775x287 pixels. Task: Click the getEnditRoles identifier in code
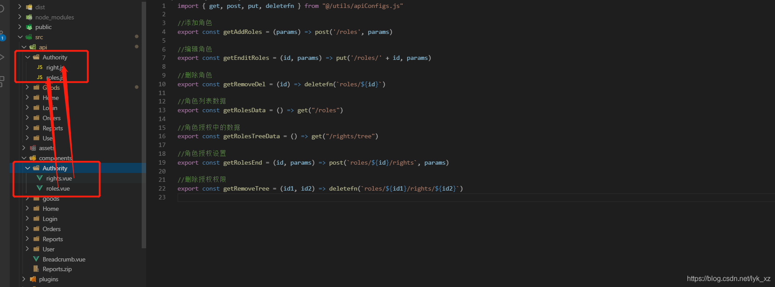[x=246, y=58]
